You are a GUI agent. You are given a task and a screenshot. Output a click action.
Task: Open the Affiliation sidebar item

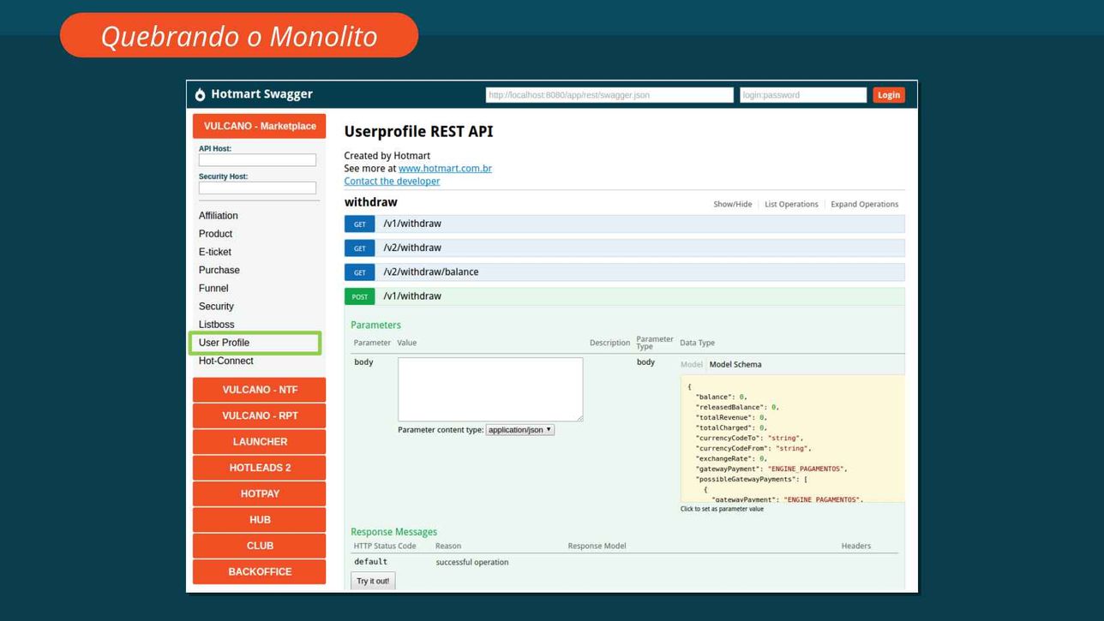[219, 216]
